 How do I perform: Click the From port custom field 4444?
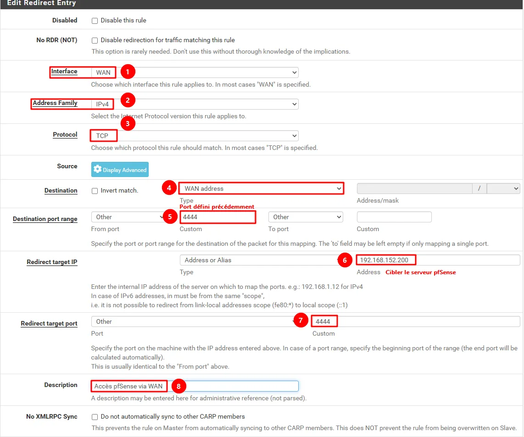coord(217,217)
